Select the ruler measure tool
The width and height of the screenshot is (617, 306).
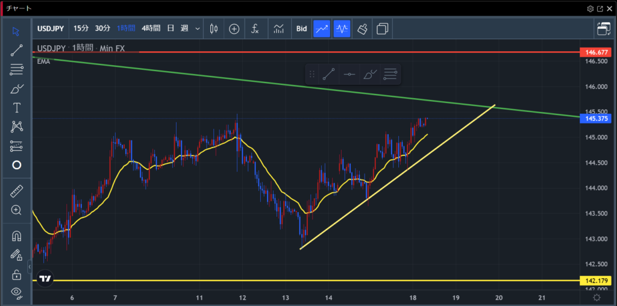click(16, 191)
